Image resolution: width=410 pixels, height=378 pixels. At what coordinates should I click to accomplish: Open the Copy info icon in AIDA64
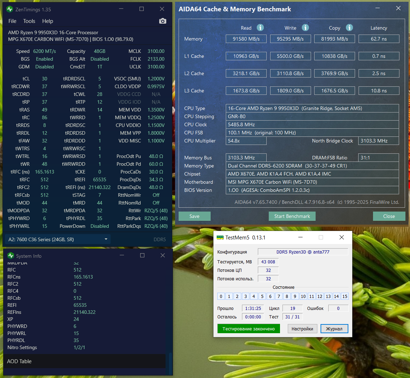coord(349,28)
